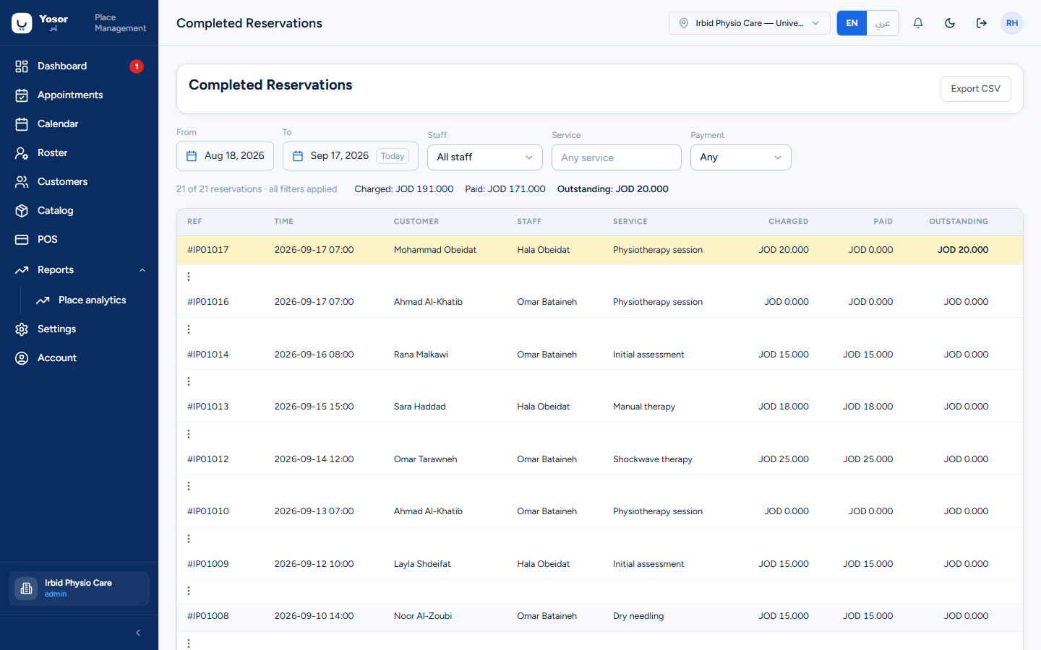This screenshot has height=650, width=1041.
Task: Click the Account user icon
Action: coord(22,358)
